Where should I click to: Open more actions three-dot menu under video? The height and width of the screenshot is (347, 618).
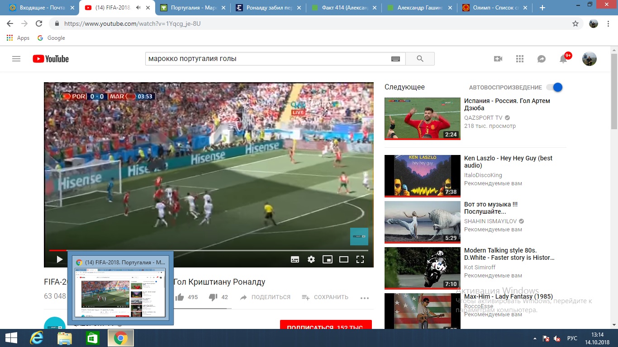[x=365, y=298]
